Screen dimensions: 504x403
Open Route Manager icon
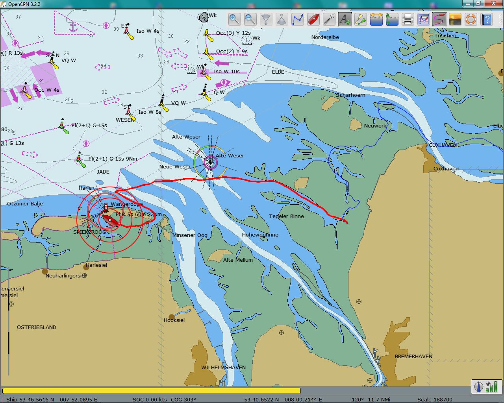[424, 19]
